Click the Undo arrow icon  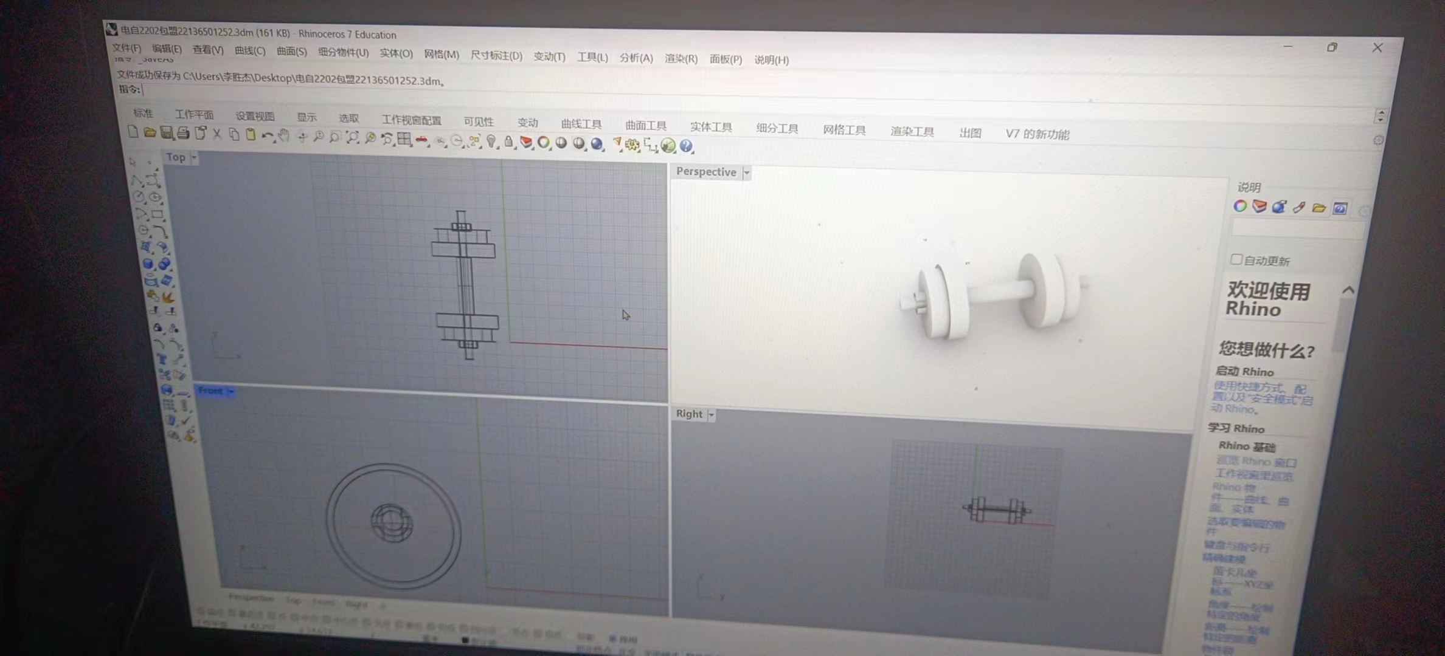pyautogui.click(x=266, y=135)
